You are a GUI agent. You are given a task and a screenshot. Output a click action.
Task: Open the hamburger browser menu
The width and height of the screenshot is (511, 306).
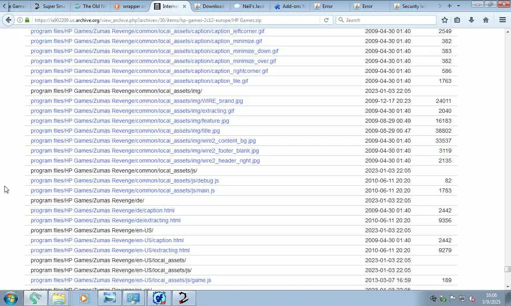(x=503, y=20)
